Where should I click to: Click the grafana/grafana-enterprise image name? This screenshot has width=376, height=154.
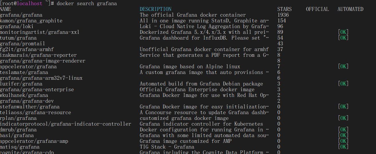tap(37, 89)
